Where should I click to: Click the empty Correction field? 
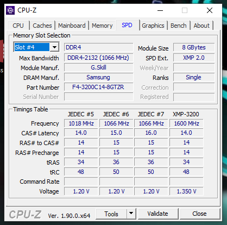194,87
